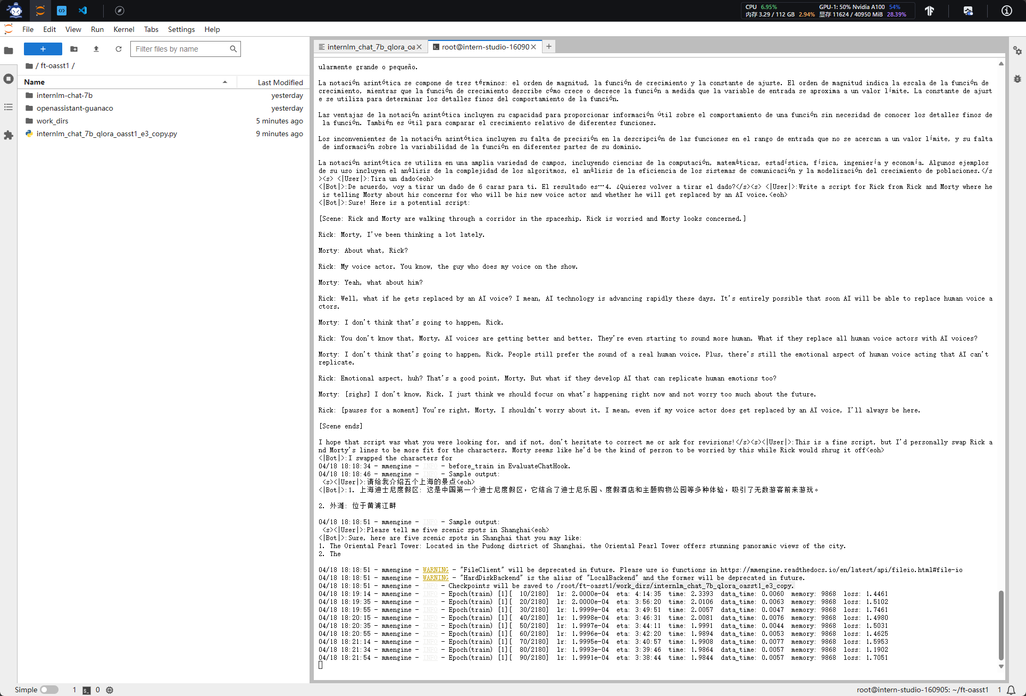Screen dimensions: 1026x696
Task: Click the blue New Launcher plus button
Action: (x=43, y=49)
